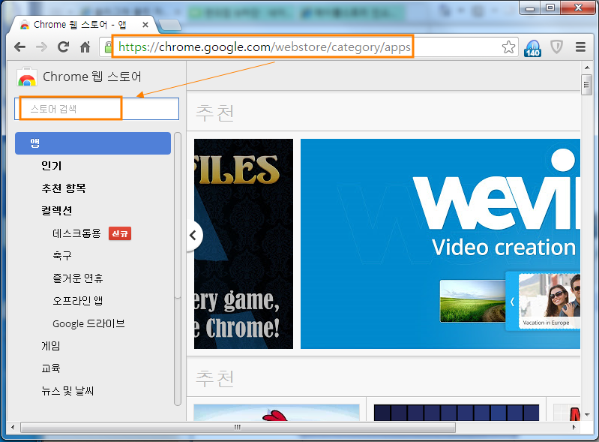Open the 축구 collection
Viewport: 599px width, 442px height.
(x=62, y=255)
